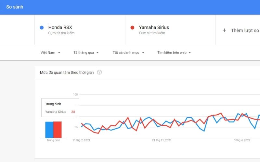Screen dimensions: 260x162
Task: Expand the Tất cả danh mục category dropdown
Action: (x=128, y=52)
